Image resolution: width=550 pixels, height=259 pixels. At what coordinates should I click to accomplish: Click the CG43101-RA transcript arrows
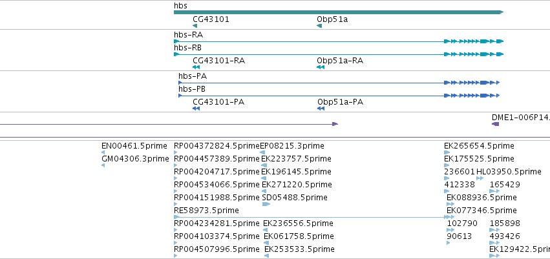tap(196, 67)
